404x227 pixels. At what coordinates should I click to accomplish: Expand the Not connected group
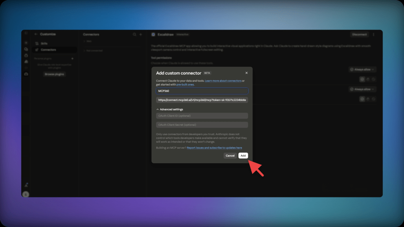(93, 51)
